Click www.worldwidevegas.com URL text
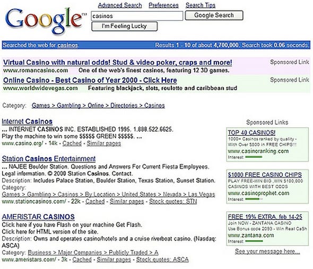Viewport: 313px width, 269px height. (x=40, y=88)
